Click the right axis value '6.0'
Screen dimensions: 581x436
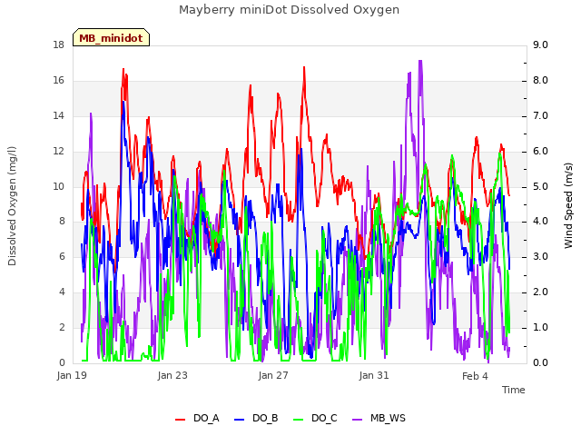[540, 152]
